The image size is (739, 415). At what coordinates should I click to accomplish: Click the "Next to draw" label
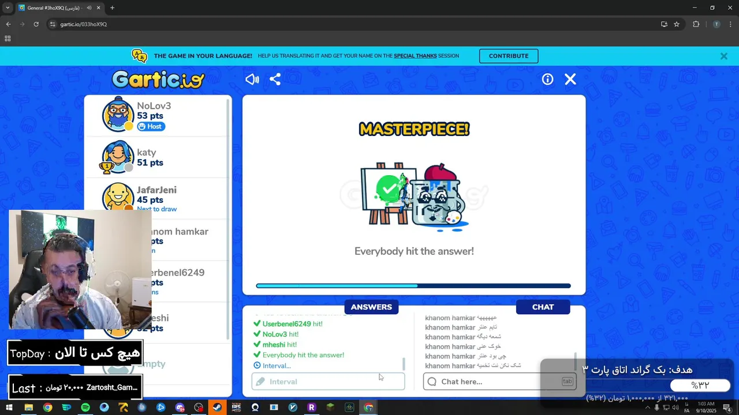(x=156, y=209)
